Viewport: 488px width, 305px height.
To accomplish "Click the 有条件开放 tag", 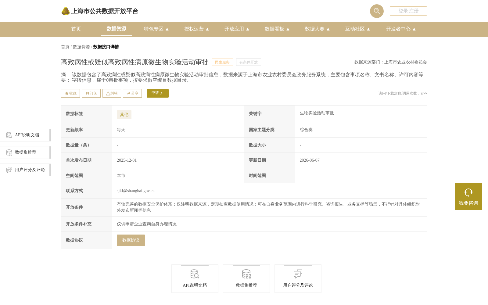I will (x=249, y=62).
